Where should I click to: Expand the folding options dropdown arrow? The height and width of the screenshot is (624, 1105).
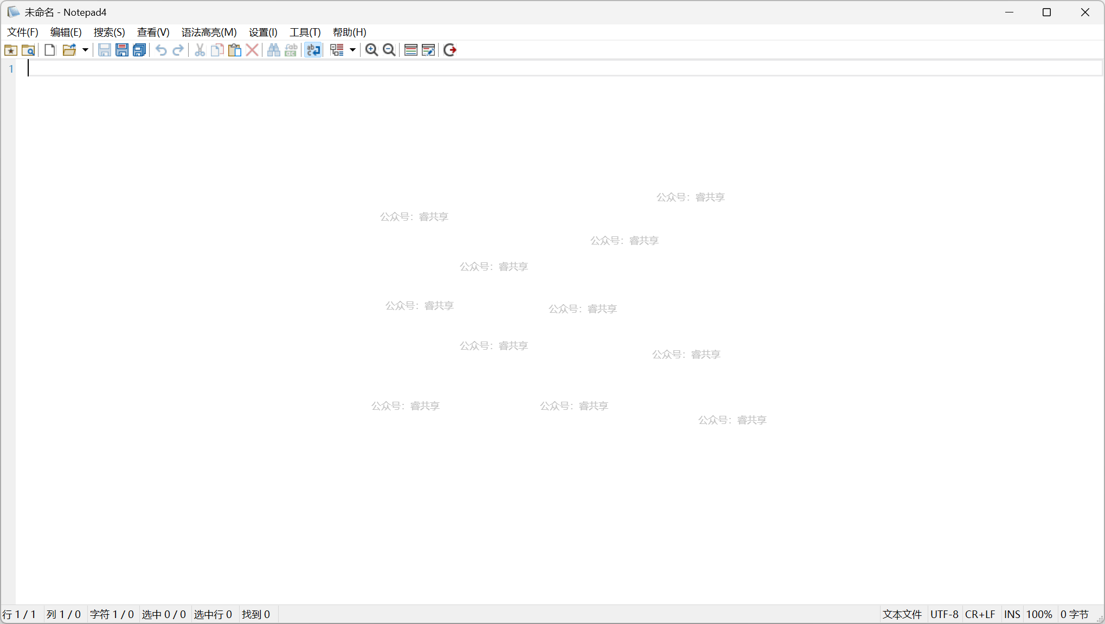click(x=352, y=50)
